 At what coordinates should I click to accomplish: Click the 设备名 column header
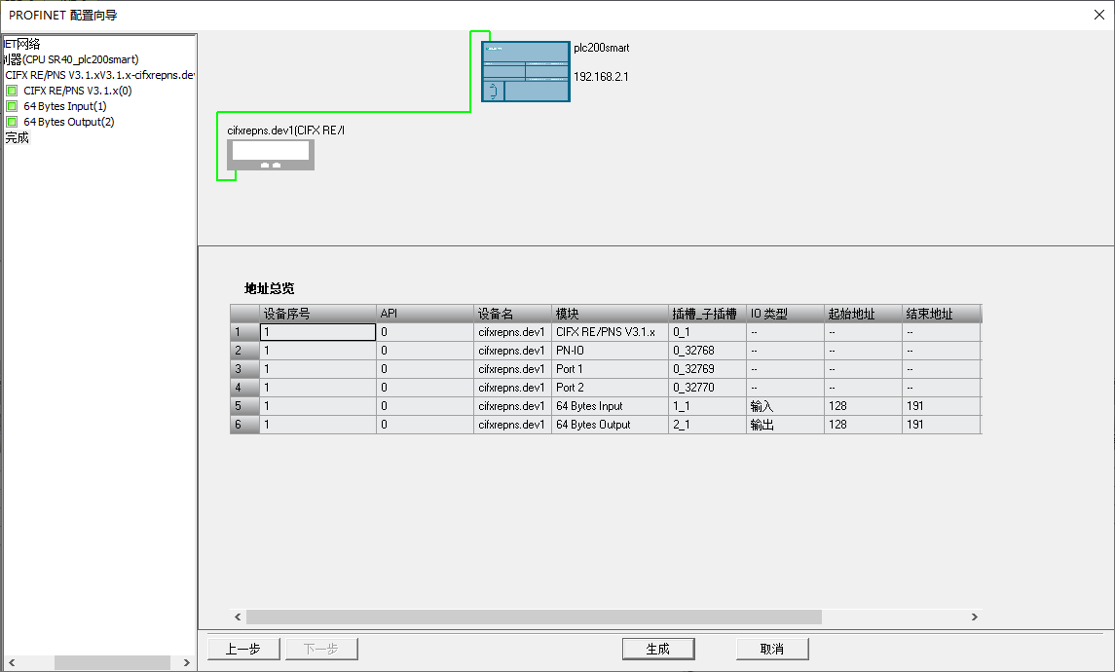pos(512,314)
